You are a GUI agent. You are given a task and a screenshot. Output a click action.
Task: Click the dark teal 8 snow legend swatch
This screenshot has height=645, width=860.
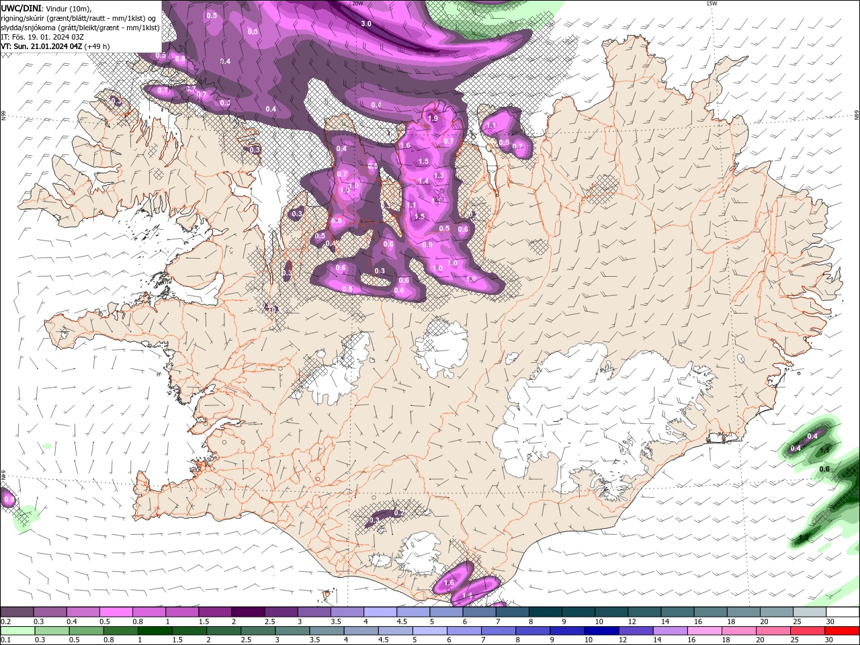click(546, 612)
